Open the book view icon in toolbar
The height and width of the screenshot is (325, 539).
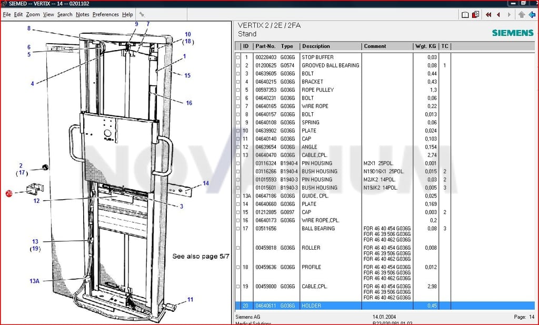click(x=465, y=15)
